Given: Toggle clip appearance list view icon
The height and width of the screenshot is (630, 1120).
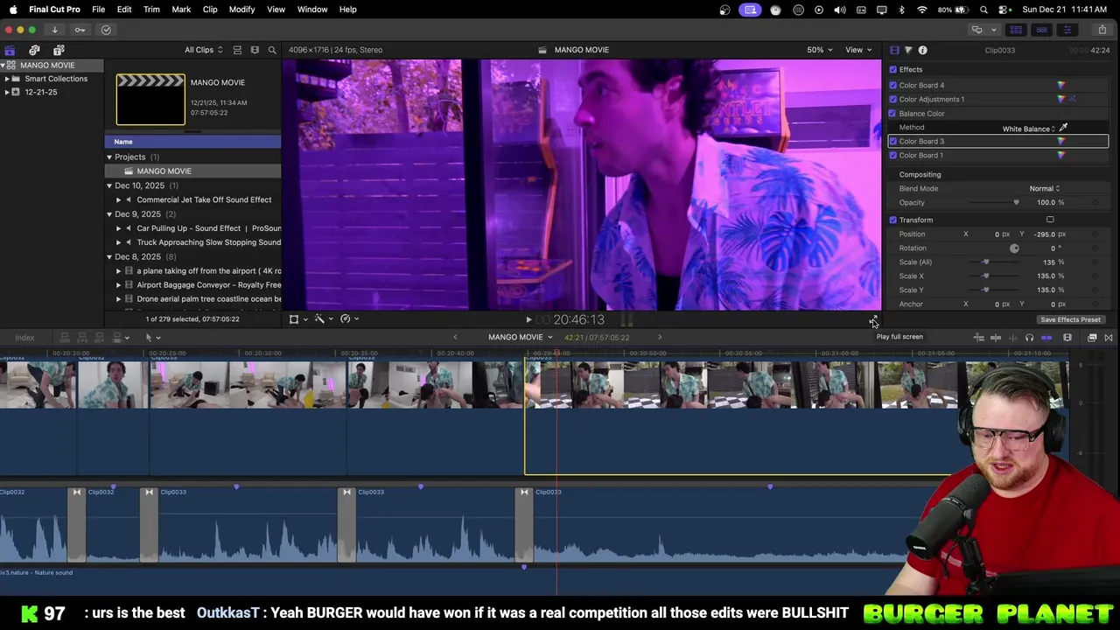Looking at the screenshot, I should point(237,50).
